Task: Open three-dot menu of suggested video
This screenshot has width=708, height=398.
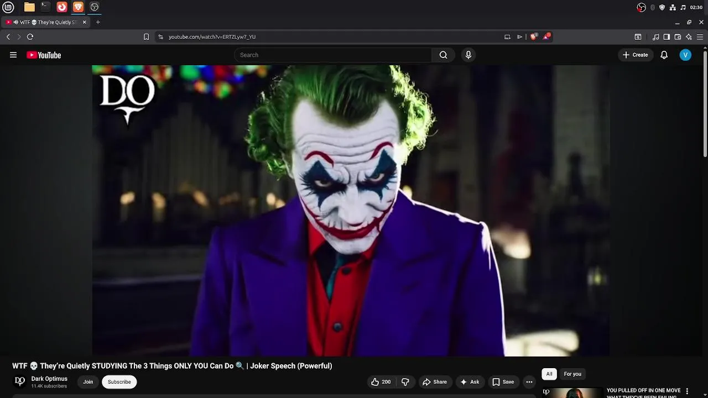Action: (687, 391)
